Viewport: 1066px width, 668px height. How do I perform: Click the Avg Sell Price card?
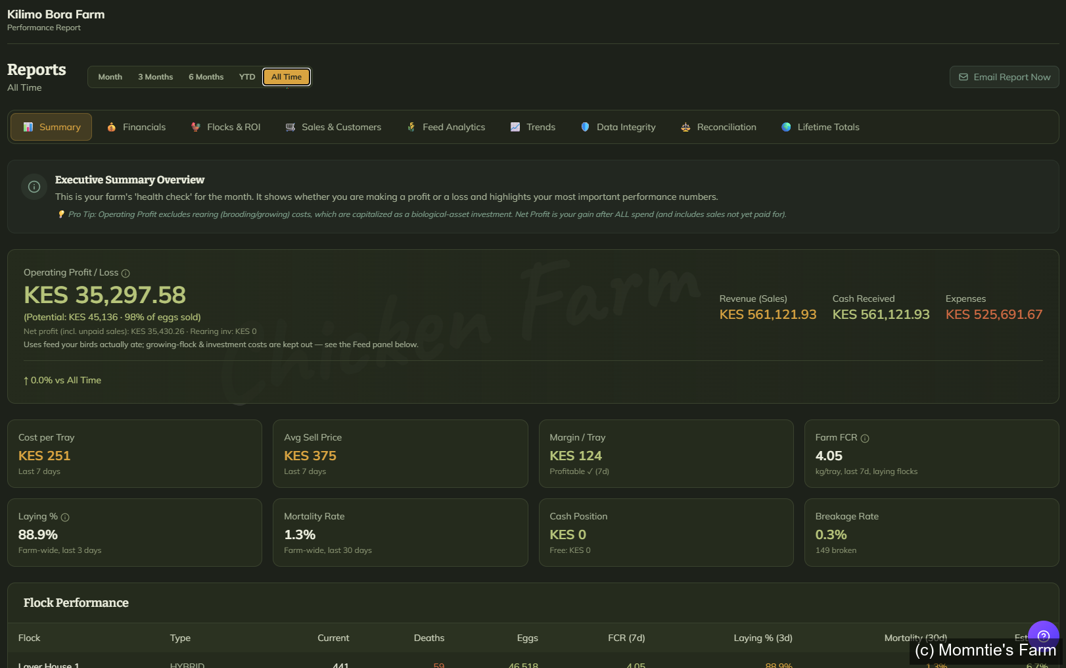click(x=400, y=454)
